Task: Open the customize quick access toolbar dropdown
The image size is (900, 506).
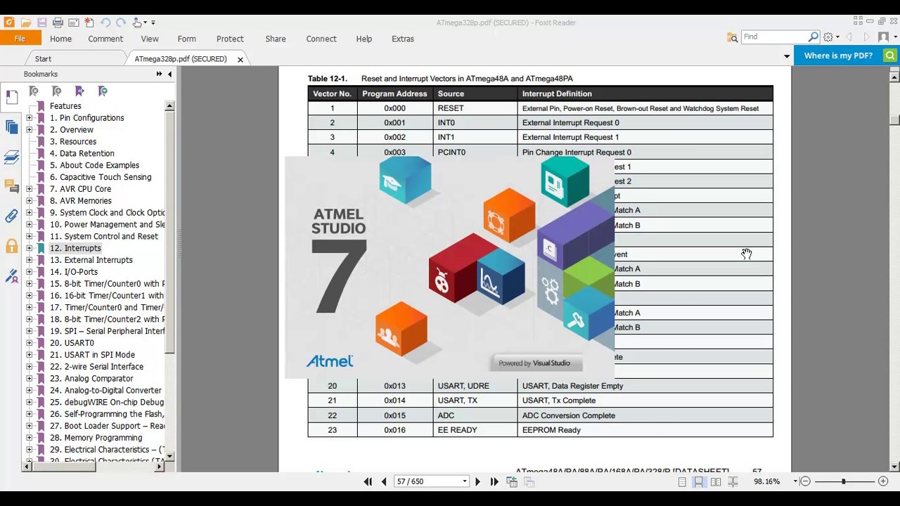Action: point(153,23)
